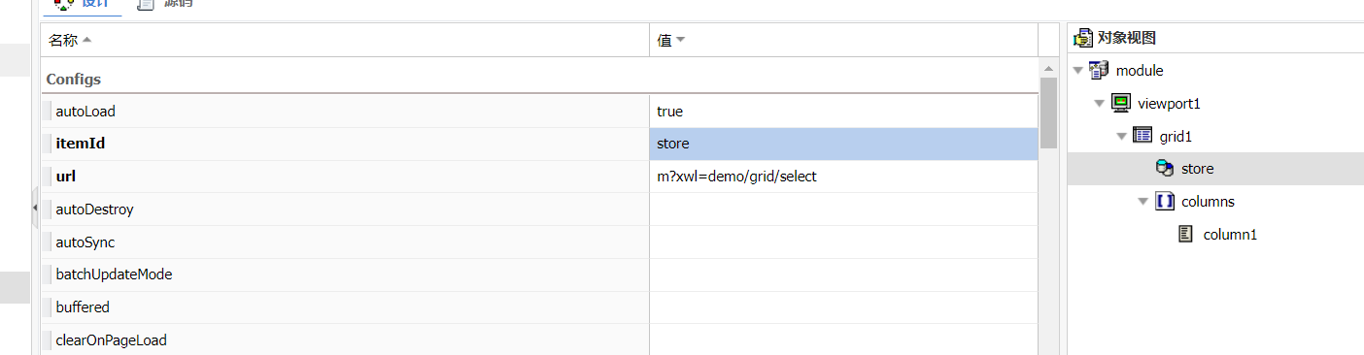Select the autoLoad property name

pos(85,112)
